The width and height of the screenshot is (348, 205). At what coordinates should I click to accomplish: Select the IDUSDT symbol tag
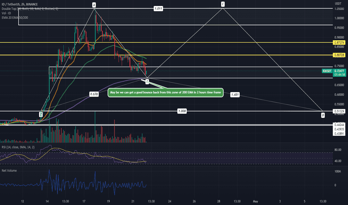click(327, 71)
